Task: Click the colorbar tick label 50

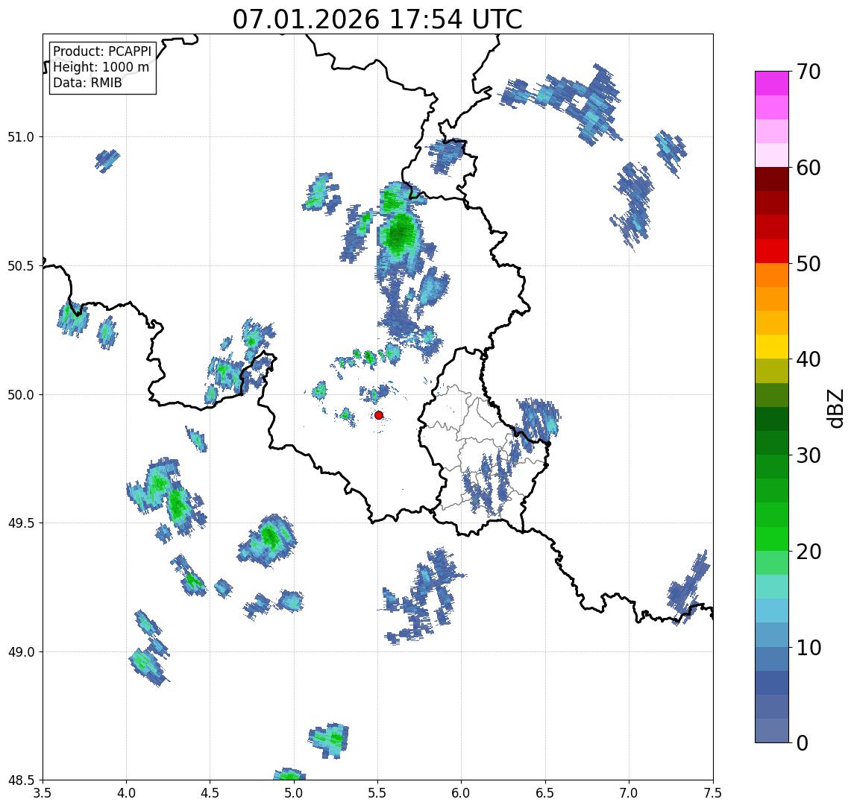Action: (x=809, y=264)
